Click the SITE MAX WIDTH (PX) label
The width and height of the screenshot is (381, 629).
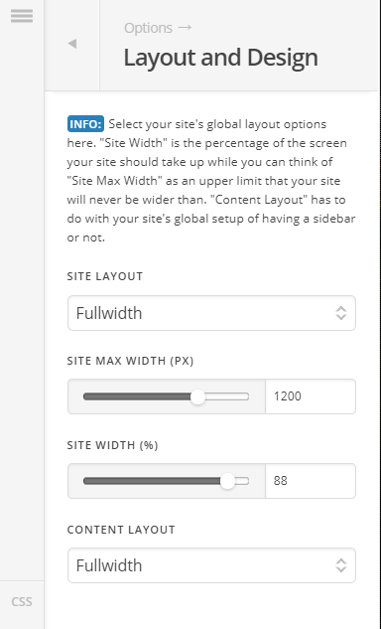click(x=130, y=361)
